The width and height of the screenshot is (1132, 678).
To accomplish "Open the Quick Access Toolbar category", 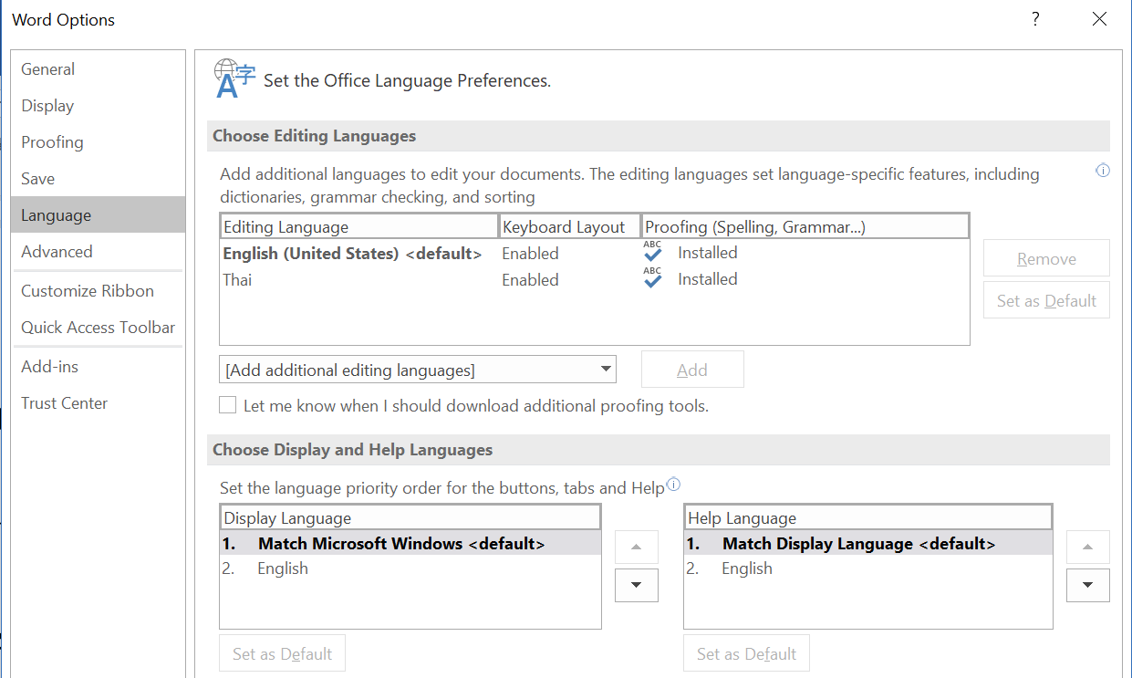I will tap(99, 328).
